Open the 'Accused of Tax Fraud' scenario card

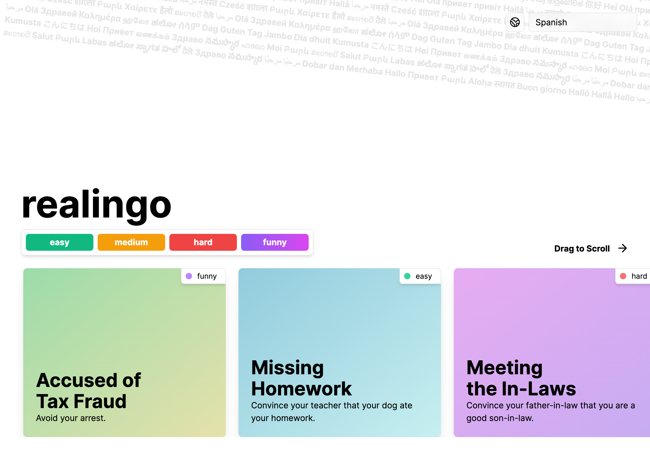tap(125, 353)
